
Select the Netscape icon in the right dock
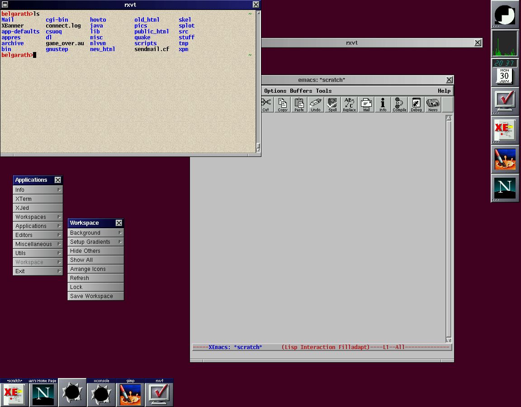(x=505, y=188)
